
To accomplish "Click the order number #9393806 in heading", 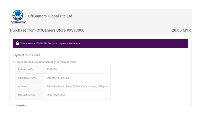I will pos(75,30).
